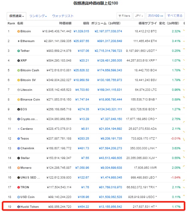Click the Huobi Token logo icon
Screen dimensions: 189x212
[19, 207]
